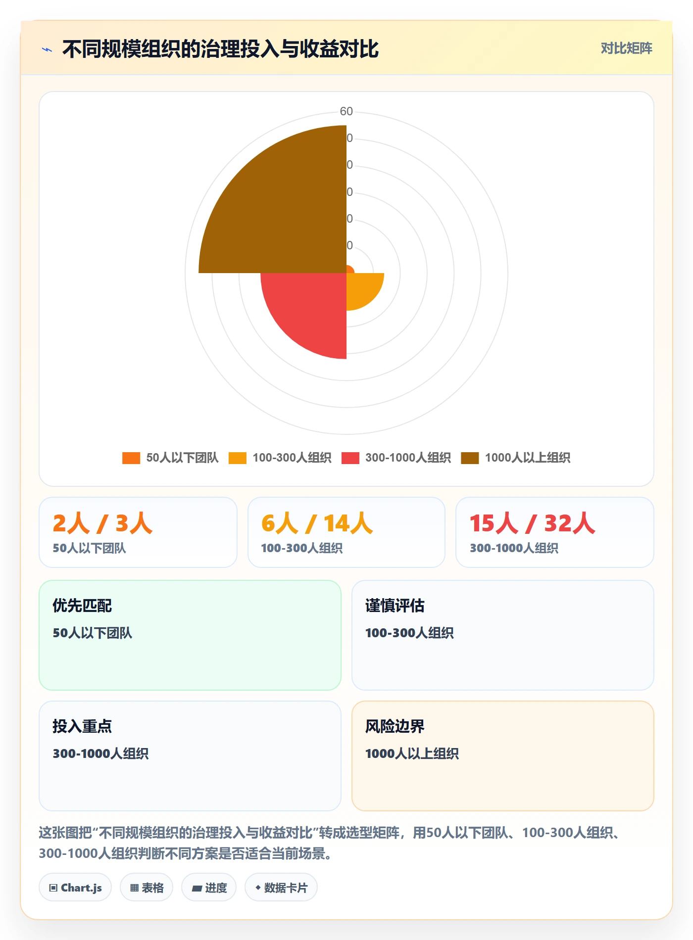Click the lightning icon beside the title
The image size is (693, 940).
[47, 49]
